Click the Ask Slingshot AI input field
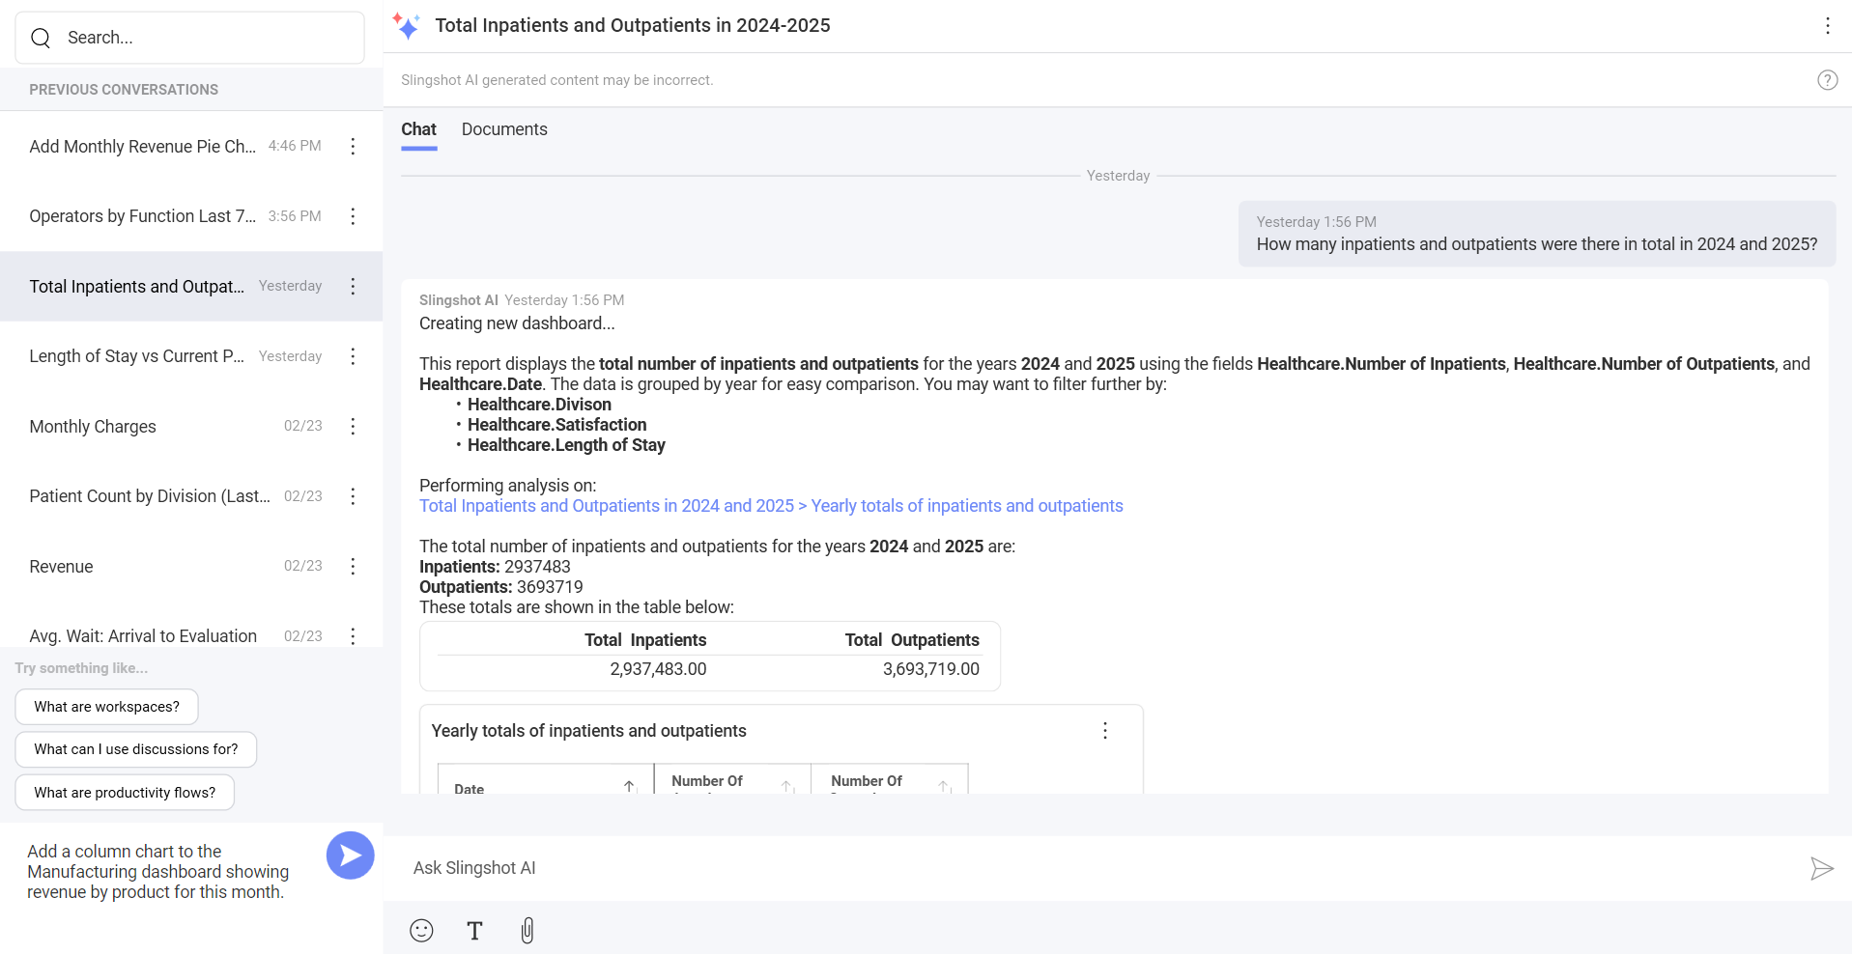 pos(1101,868)
